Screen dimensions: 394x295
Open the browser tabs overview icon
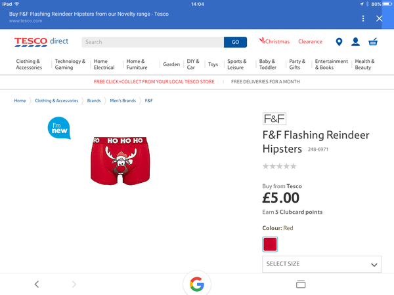tap(301, 285)
